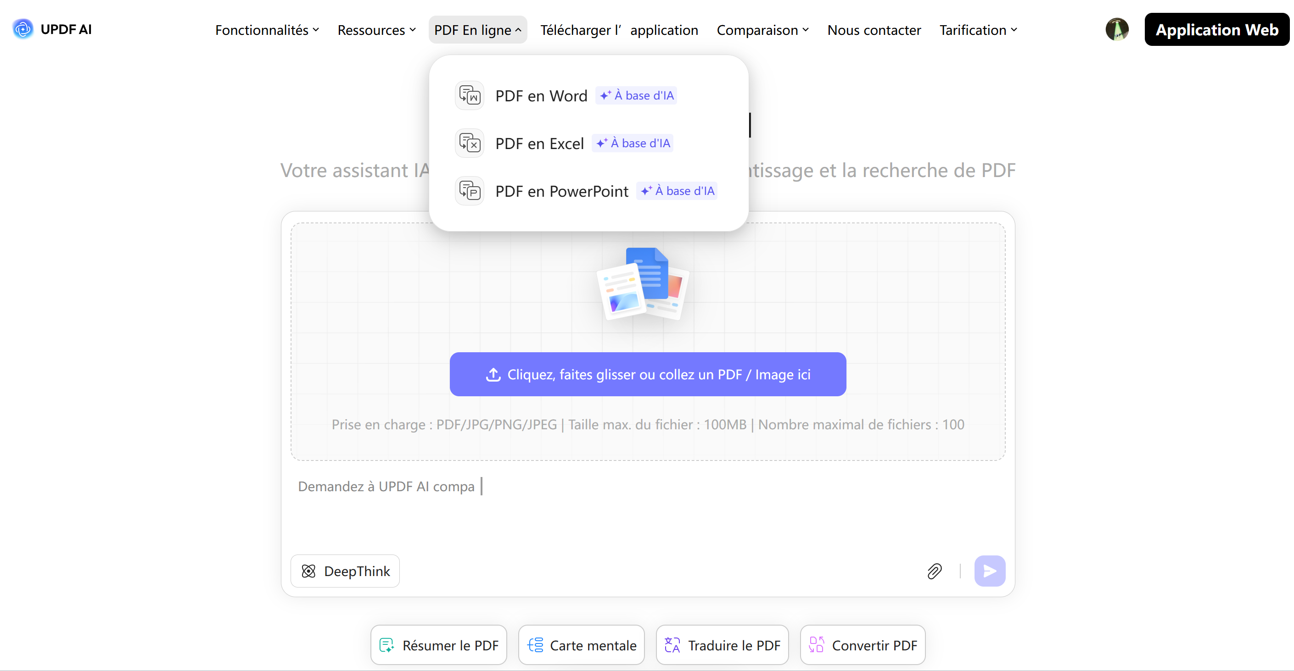The height and width of the screenshot is (671, 1294).
Task: Collapse the PDF En ligne menu
Action: point(477,30)
